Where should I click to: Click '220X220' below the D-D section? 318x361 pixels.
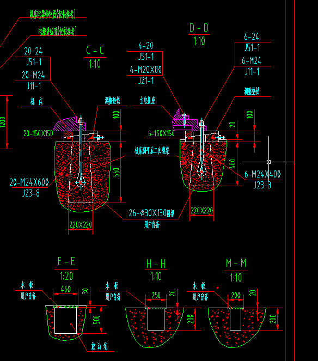tap(202, 211)
